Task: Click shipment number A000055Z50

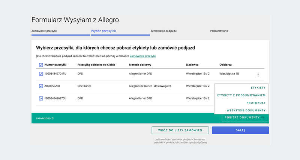Action: click(x=52, y=86)
